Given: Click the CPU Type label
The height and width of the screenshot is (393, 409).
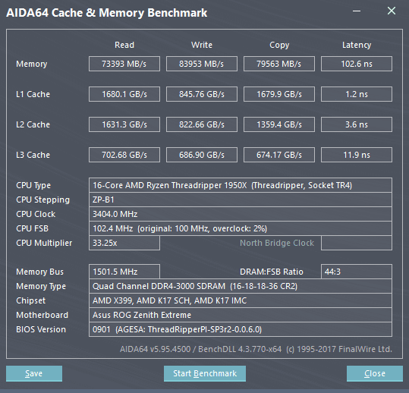Looking at the screenshot, I should [x=33, y=185].
